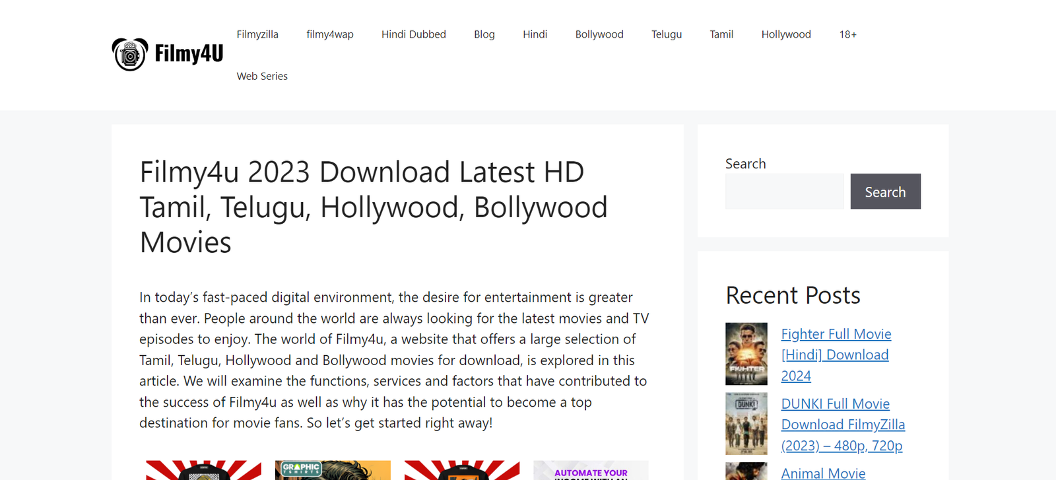
Task: Open the Animal Movie post link
Action: pyautogui.click(x=823, y=473)
